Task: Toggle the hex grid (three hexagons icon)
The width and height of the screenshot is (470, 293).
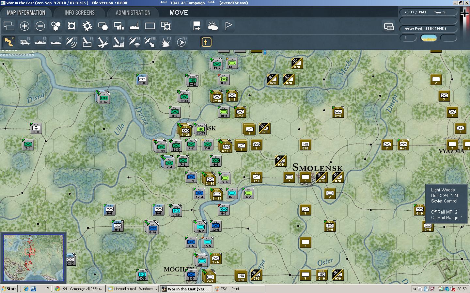Action: tap(56, 26)
